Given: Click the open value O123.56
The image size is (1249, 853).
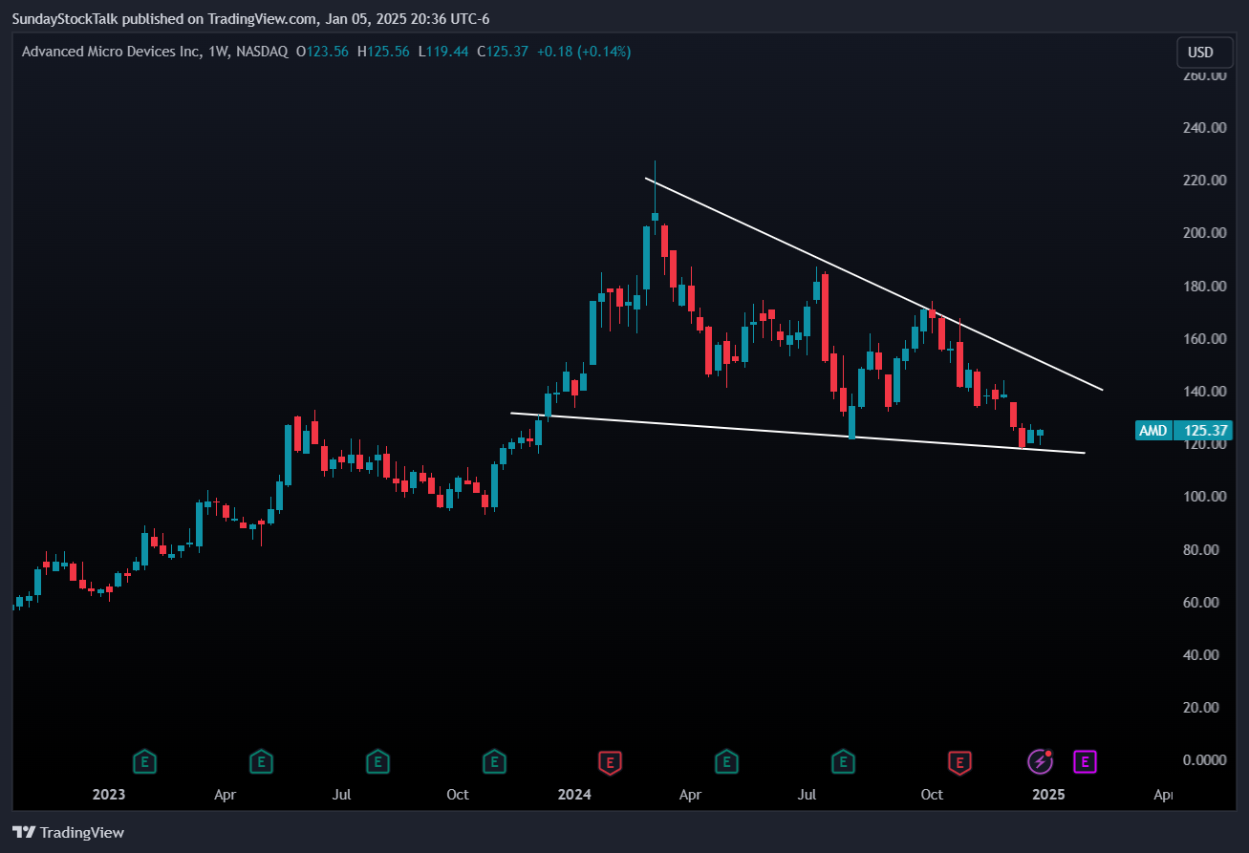Looking at the screenshot, I should [323, 52].
